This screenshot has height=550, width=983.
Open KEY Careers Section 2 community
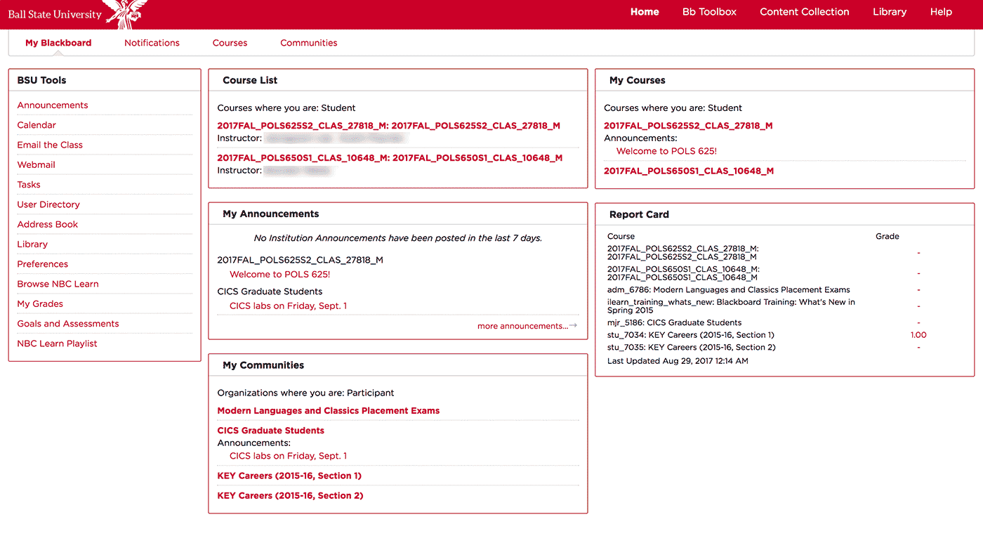tap(290, 496)
